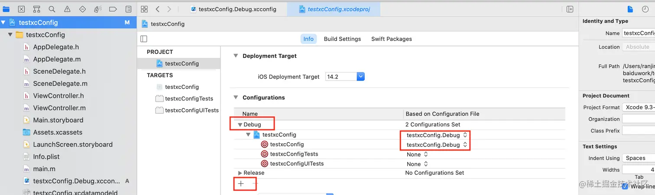Switch to the Build Settings tab
Viewport: 655px width, 195px height.
pyautogui.click(x=342, y=39)
